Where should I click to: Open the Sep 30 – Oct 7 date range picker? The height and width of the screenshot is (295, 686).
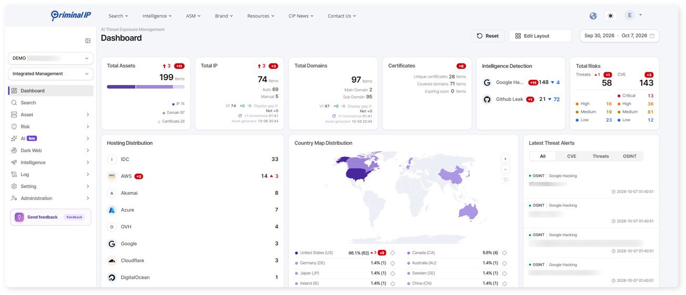(619, 36)
